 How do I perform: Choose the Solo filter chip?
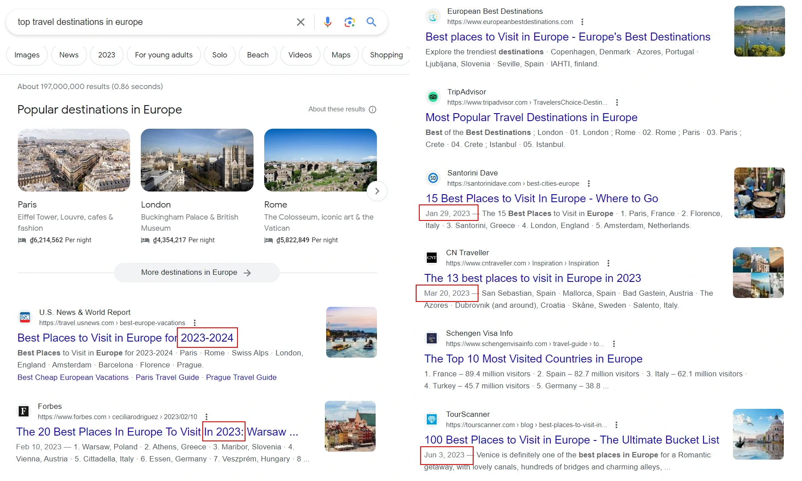click(x=220, y=55)
